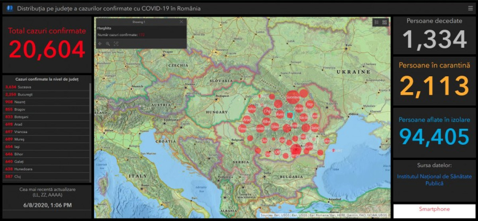
Task: Click the expand icon in the Harghita popup
Action: 116,44
